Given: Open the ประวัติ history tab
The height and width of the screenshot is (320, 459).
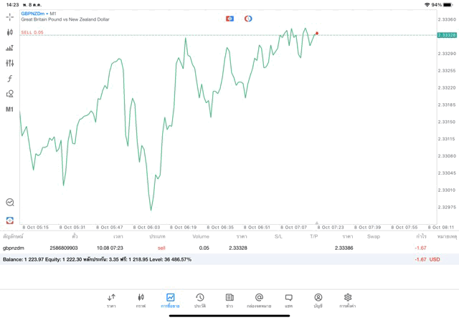Looking at the screenshot, I should pyautogui.click(x=199, y=300).
